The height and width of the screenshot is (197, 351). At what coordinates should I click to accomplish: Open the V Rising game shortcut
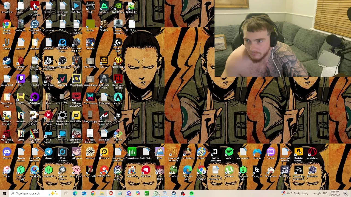[x=7, y=44]
